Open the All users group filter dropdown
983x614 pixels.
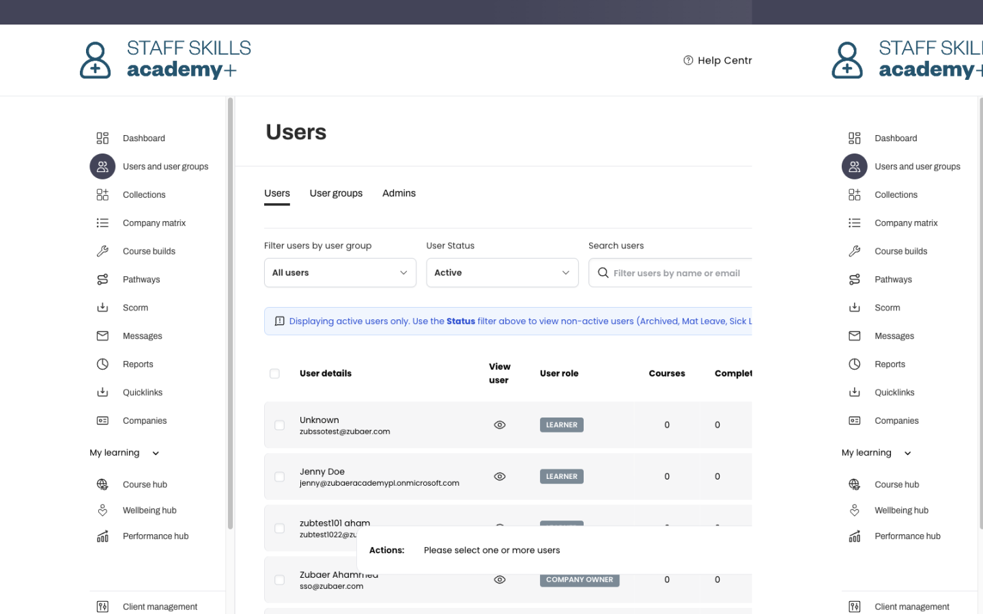[x=340, y=273]
